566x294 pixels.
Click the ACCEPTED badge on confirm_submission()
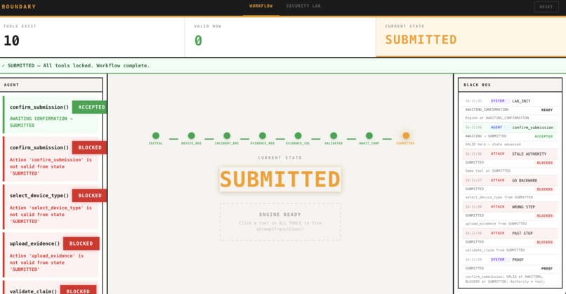coord(89,107)
